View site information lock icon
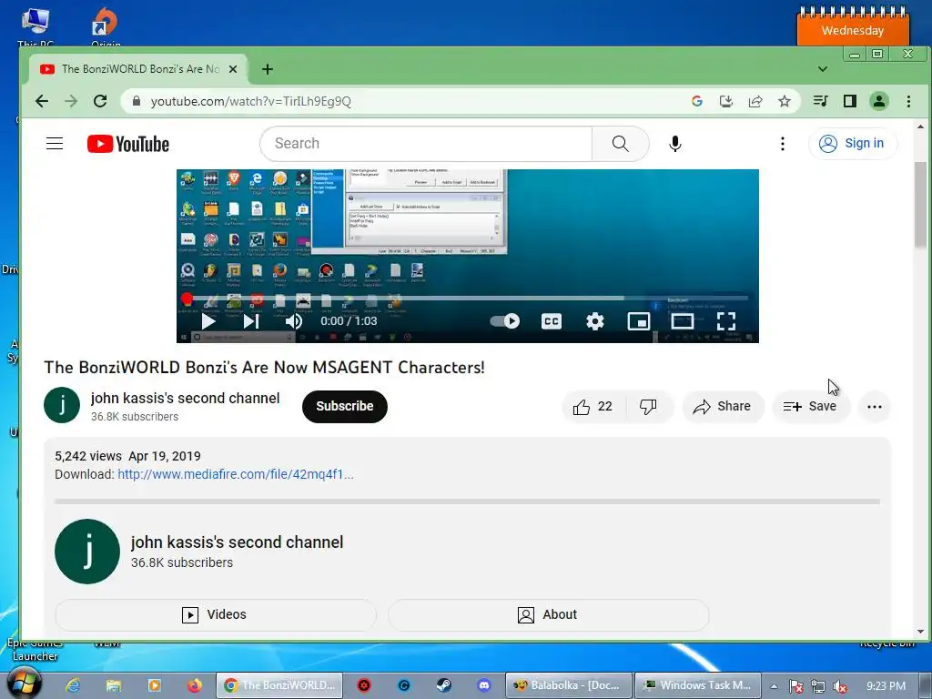The width and height of the screenshot is (932, 699). click(137, 101)
